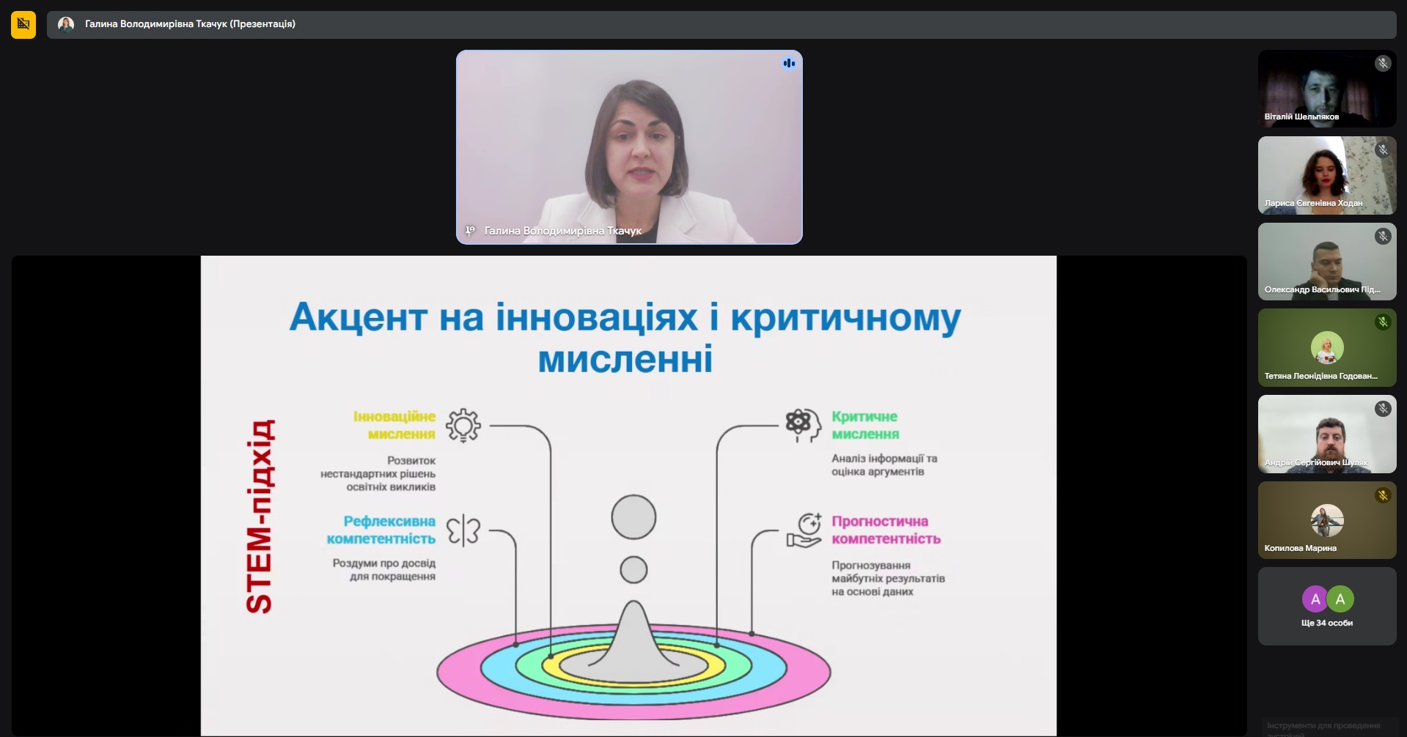The image size is (1407, 737).
Task: Click muted mic icon on Тетяна Леонідівна tile
Action: 1383,322
